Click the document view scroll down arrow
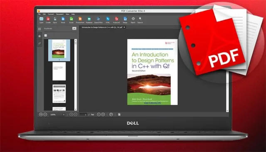This screenshot has width=266, height=152. pyautogui.click(x=227, y=111)
